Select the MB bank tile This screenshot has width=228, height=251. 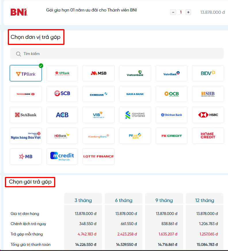[x=26, y=156]
